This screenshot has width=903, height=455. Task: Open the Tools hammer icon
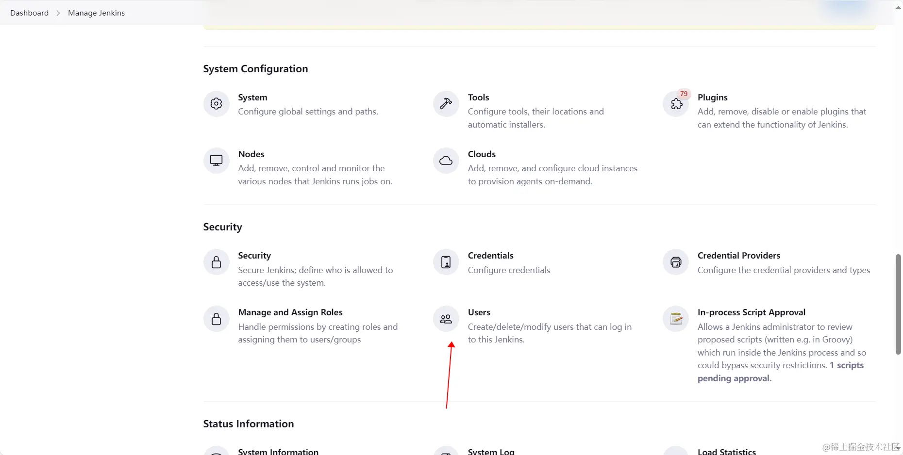point(446,104)
